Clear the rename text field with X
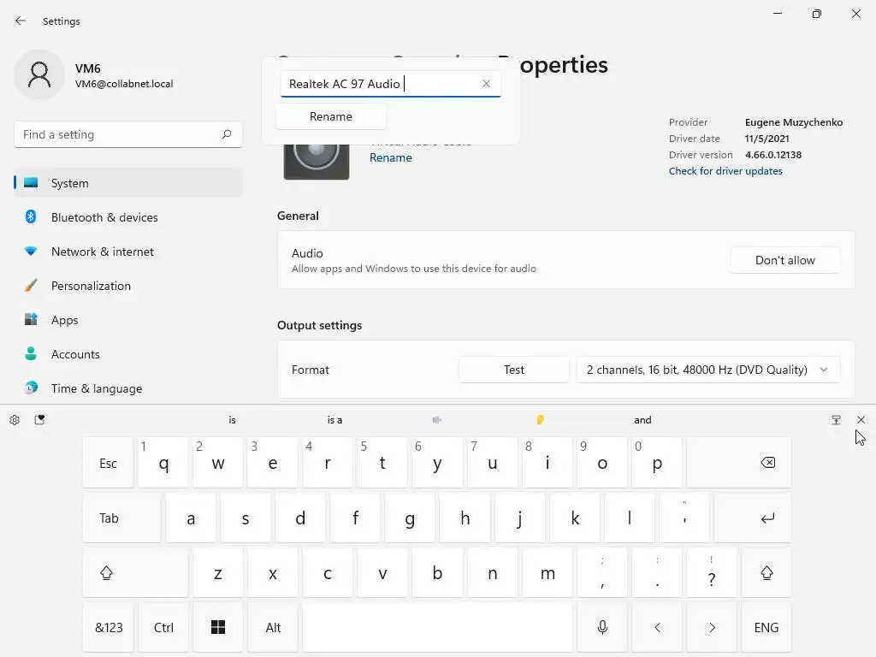The image size is (876, 657). [x=486, y=83]
